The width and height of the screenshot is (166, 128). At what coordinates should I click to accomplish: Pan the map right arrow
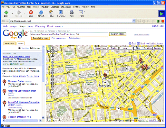(x=56, y=51)
